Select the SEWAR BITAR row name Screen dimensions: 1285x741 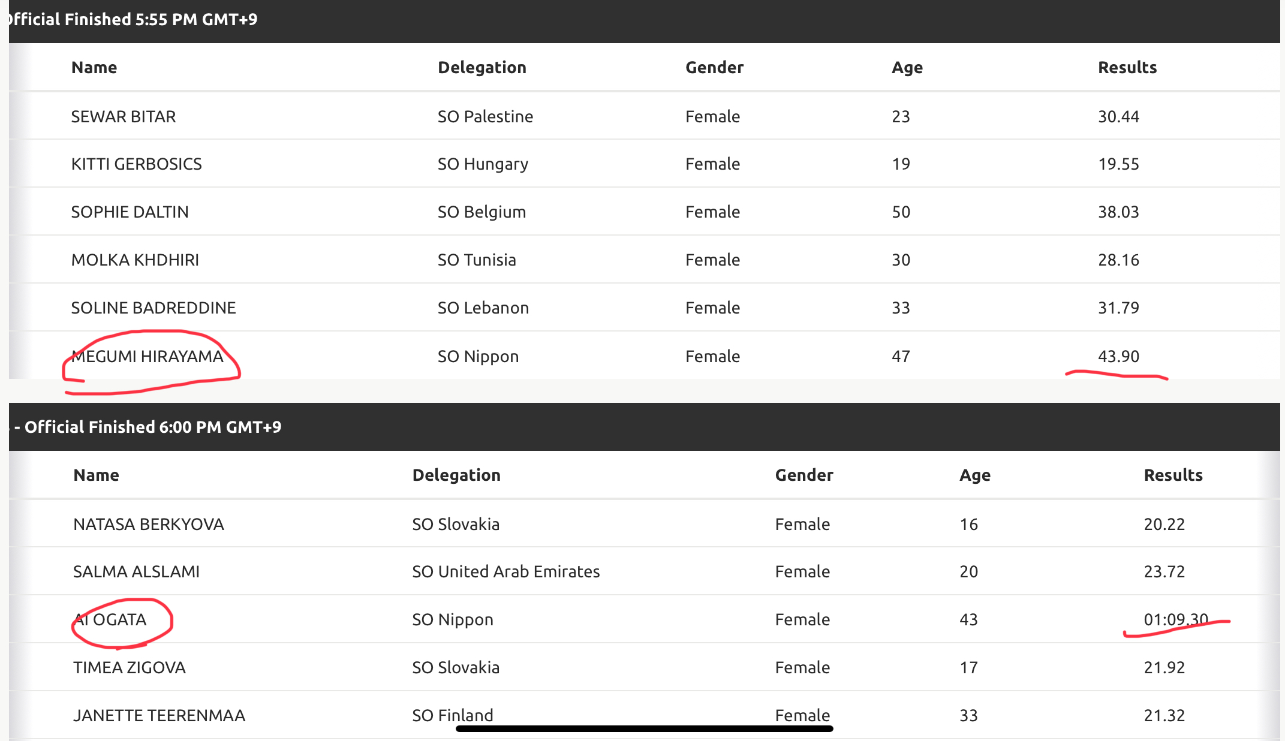point(124,116)
